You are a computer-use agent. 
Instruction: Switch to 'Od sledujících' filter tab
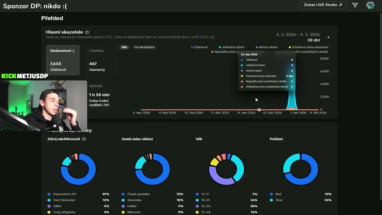[x=144, y=47]
